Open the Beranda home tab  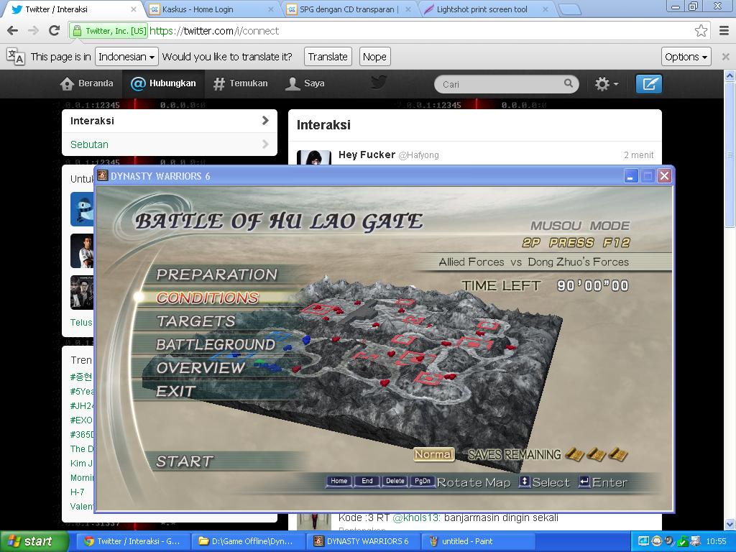click(87, 83)
